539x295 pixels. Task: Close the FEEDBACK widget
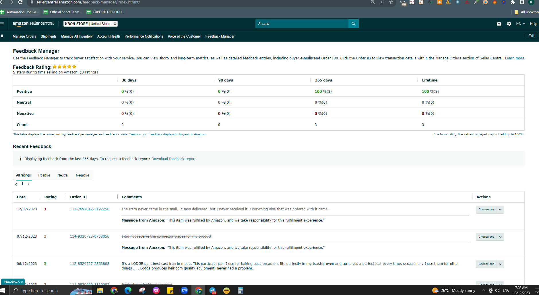[x=22, y=282]
